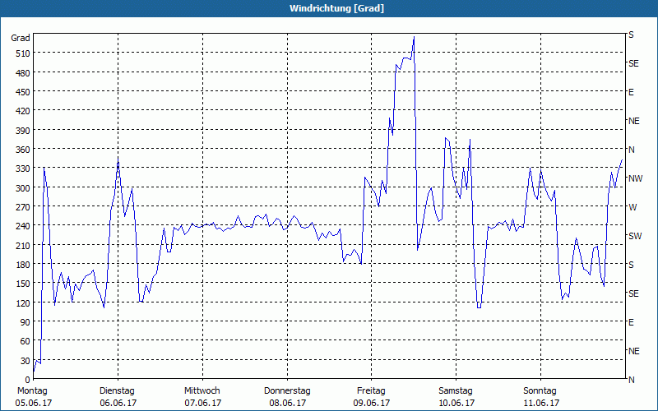Select the '270' y-axis value

tap(23, 207)
